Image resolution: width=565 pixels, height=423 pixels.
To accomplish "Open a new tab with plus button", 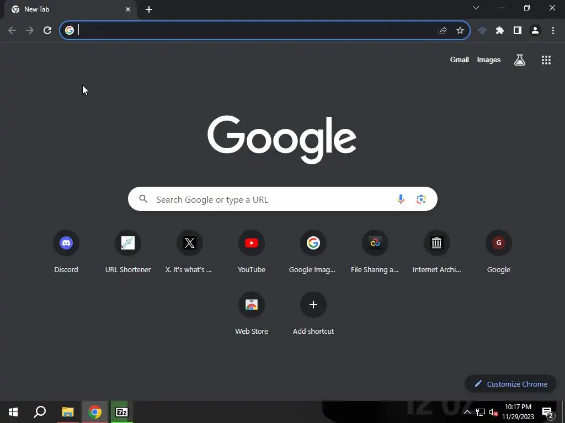I will coord(149,9).
